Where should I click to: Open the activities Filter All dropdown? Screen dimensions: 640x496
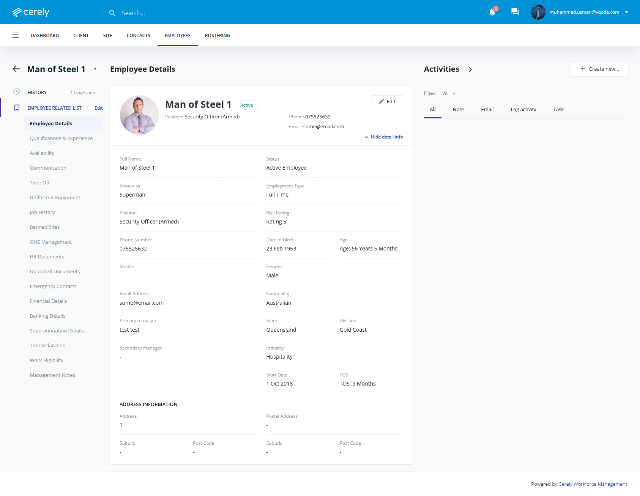(x=449, y=93)
